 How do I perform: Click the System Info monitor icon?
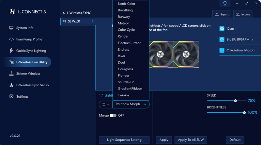coord(11,28)
